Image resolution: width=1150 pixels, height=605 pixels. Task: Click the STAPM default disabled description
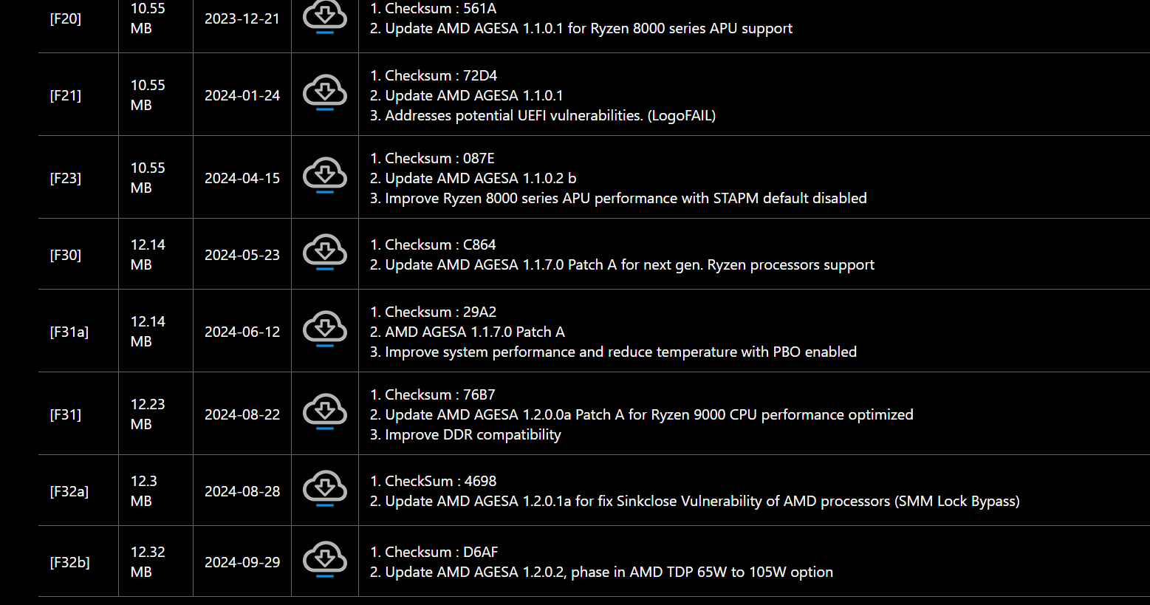tap(618, 198)
